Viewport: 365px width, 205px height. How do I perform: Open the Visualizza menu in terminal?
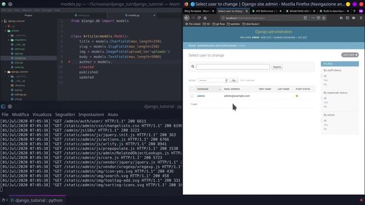click(42, 114)
